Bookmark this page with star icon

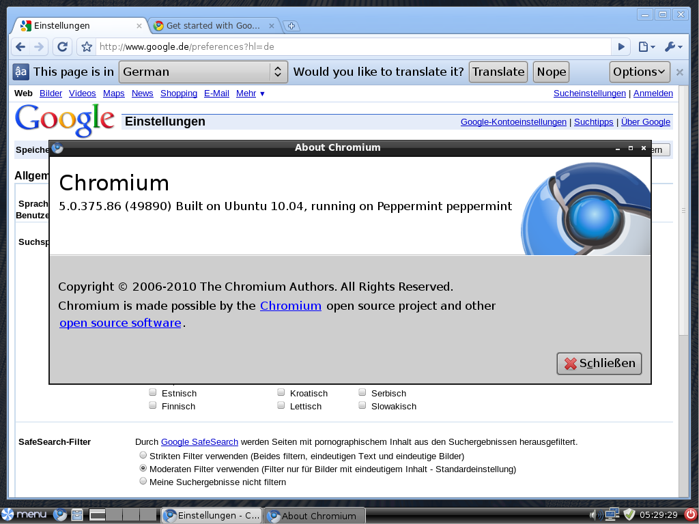pyautogui.click(x=87, y=47)
